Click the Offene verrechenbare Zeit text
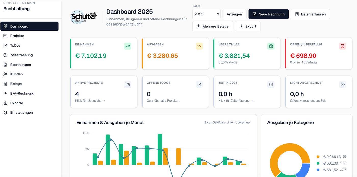Image resolution: width=357 pixels, height=177 pixels. pos(308,101)
